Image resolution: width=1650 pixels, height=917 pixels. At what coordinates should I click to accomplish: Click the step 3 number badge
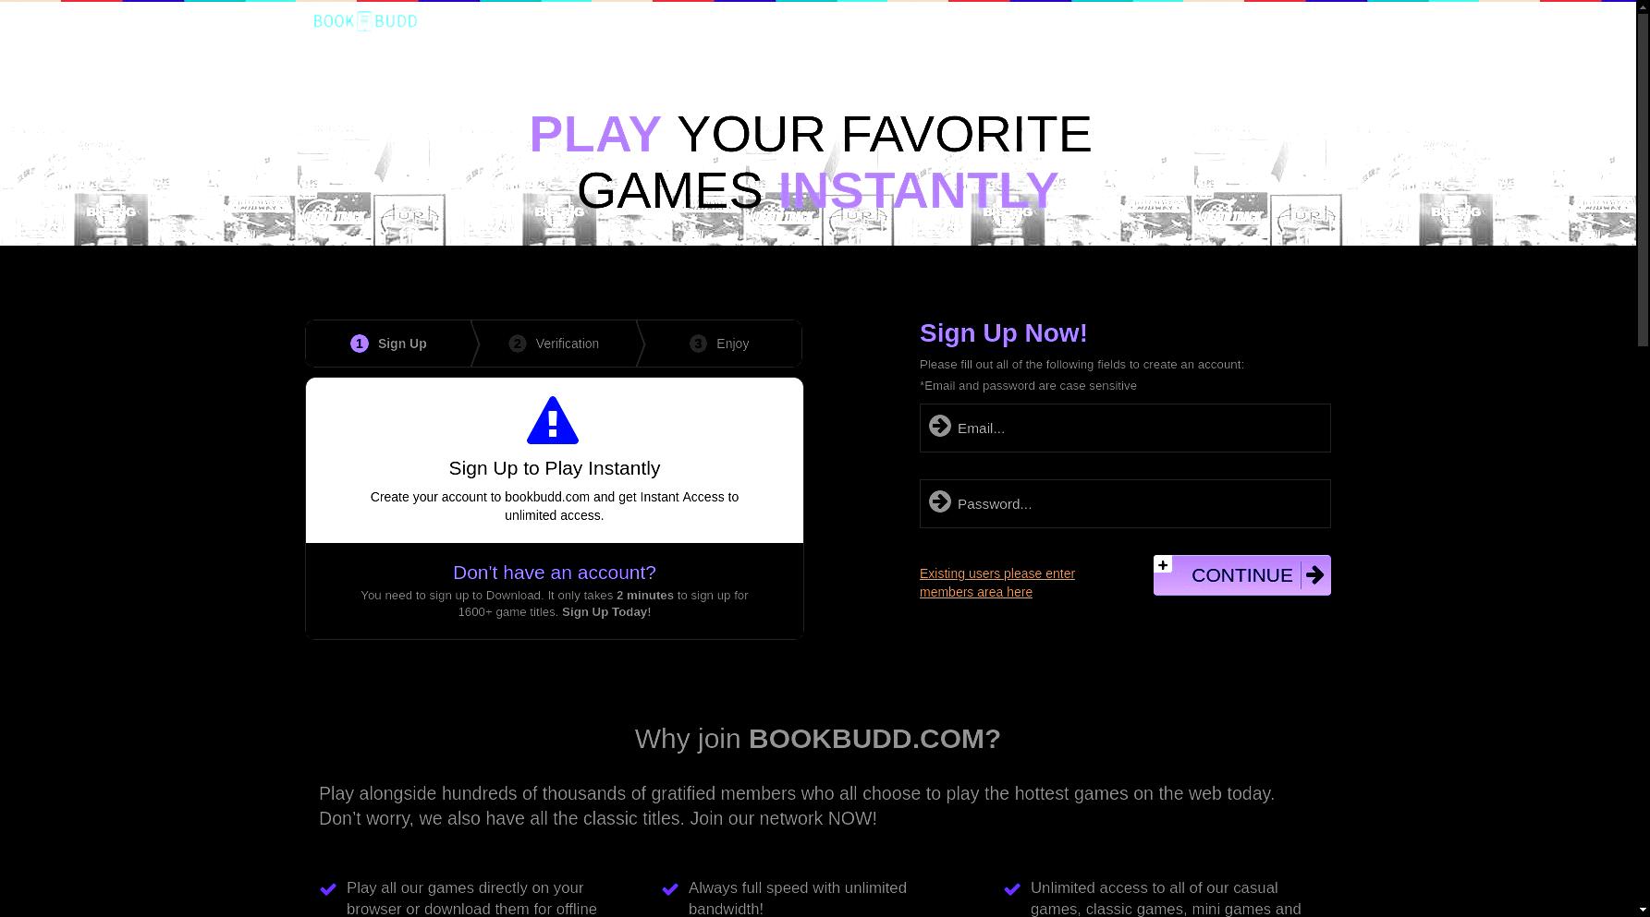698,344
